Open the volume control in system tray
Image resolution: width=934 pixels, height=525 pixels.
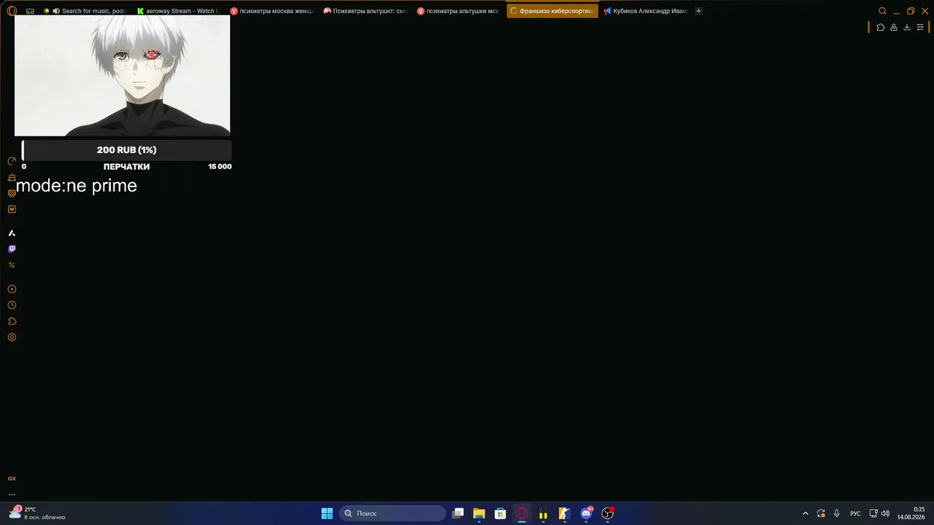pyautogui.click(x=885, y=513)
